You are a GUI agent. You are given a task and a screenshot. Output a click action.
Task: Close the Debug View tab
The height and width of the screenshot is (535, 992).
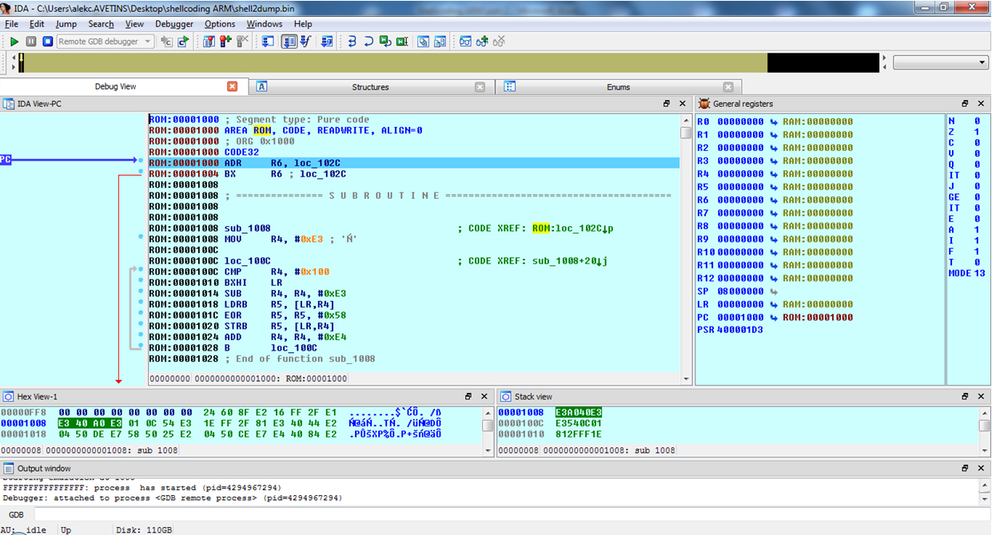(x=233, y=86)
